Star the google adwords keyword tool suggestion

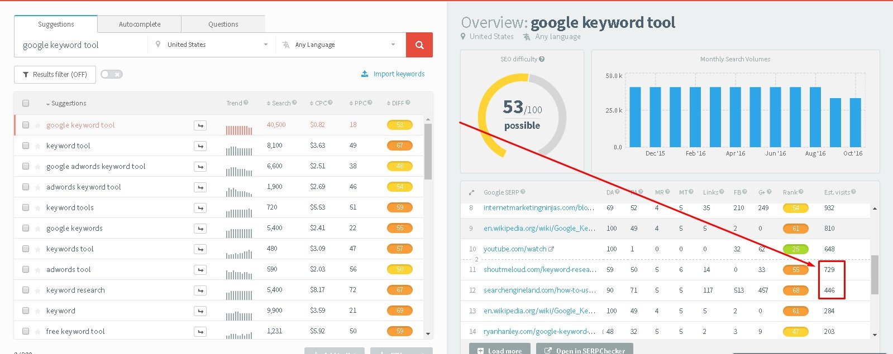point(37,167)
